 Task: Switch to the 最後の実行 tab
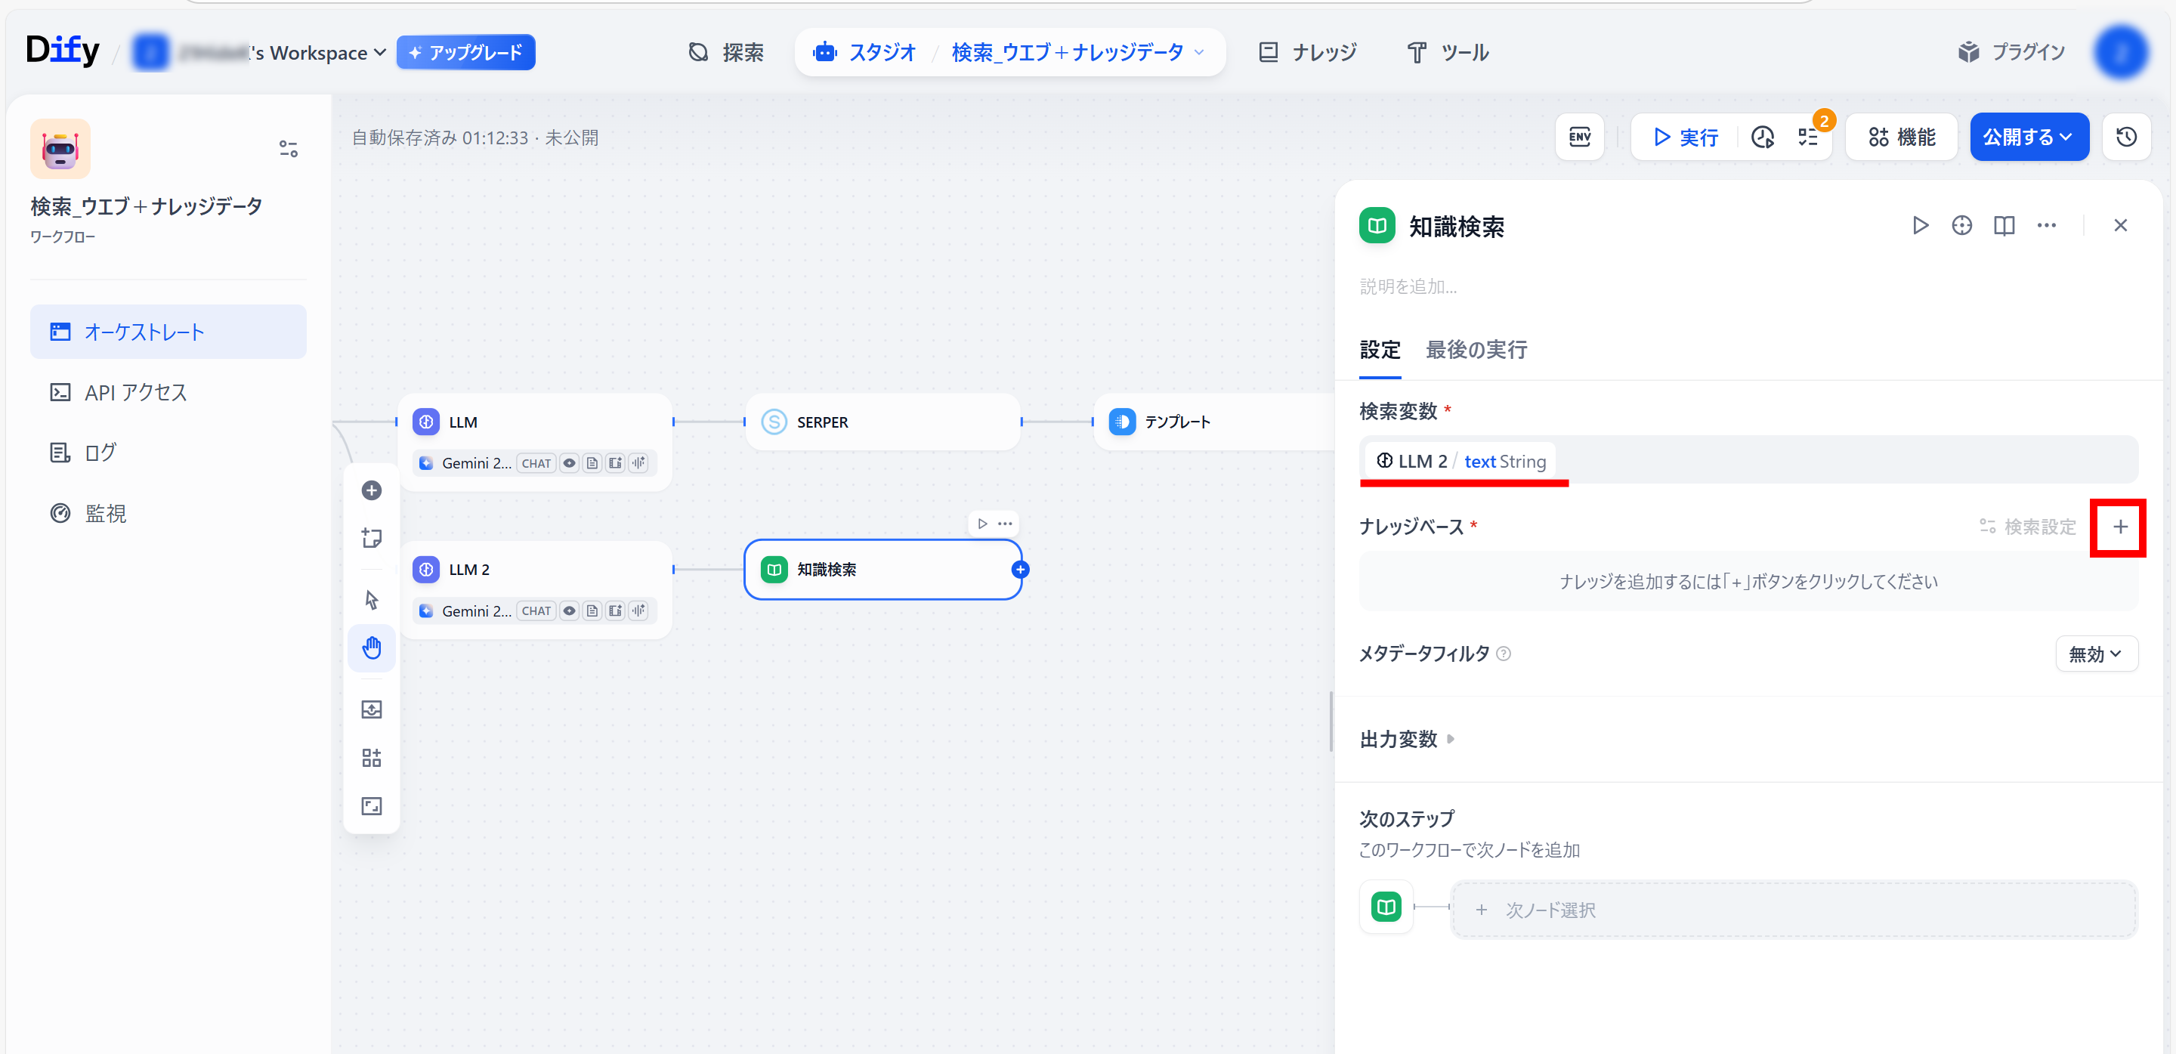(x=1476, y=350)
